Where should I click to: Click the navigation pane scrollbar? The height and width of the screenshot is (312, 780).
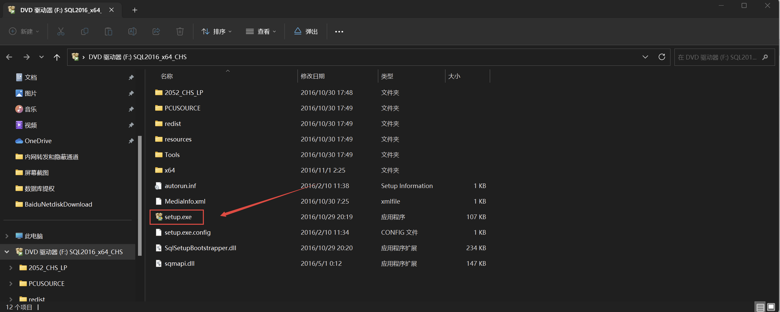point(140,195)
